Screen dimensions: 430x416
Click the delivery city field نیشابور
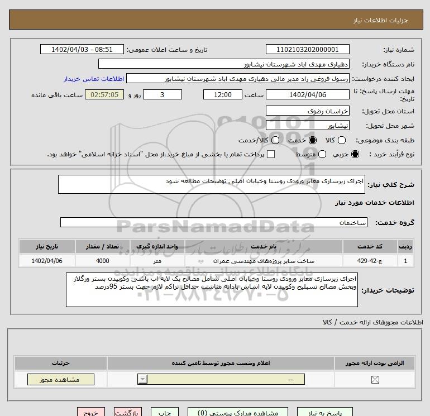click(x=307, y=125)
